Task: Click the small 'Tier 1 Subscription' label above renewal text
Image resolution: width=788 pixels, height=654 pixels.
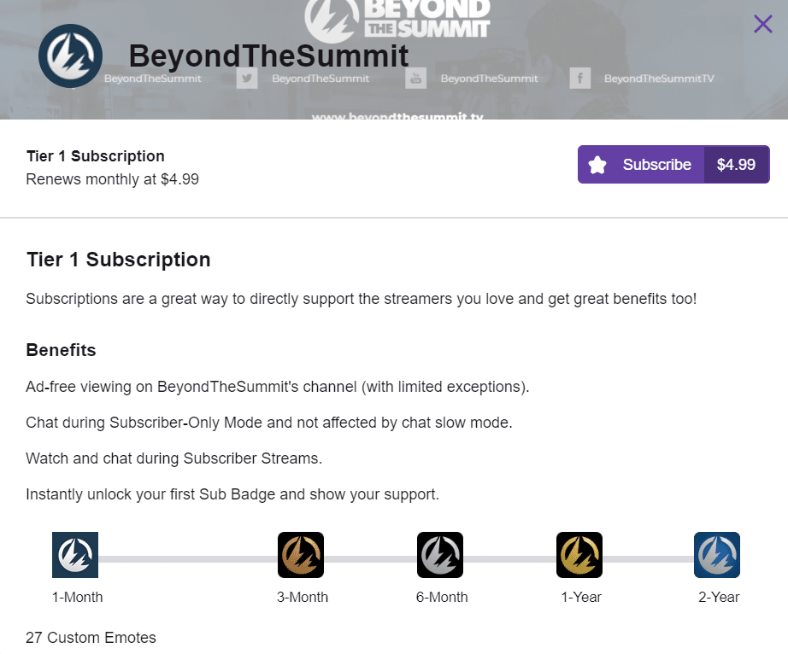Action: point(96,156)
